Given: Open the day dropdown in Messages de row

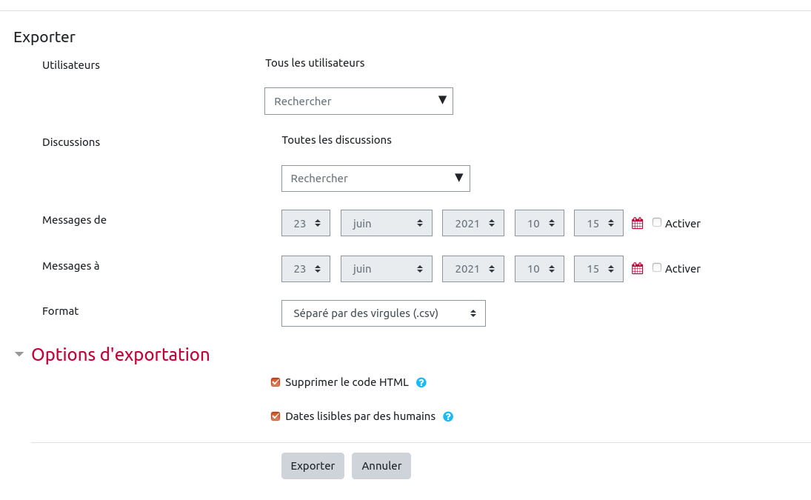Looking at the screenshot, I should 305,223.
